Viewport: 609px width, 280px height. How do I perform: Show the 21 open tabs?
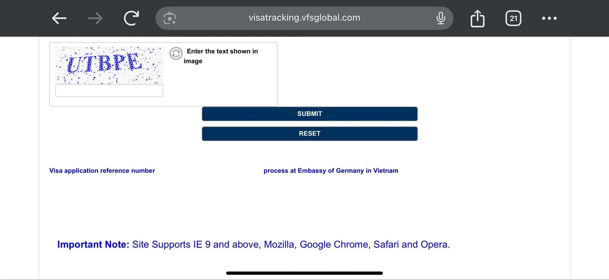click(x=513, y=18)
